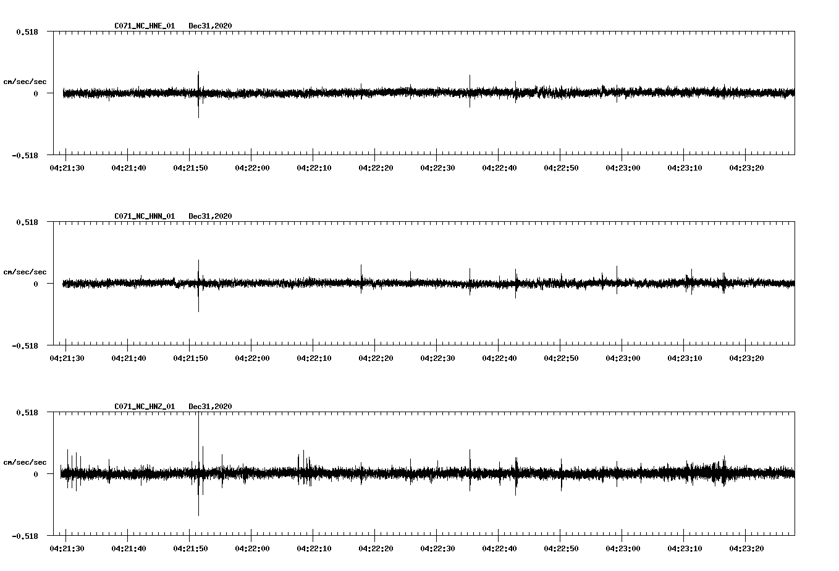Click the C071_NC_HNE_01 channel label
Viewport: 839px width, 571px height.
[144, 26]
